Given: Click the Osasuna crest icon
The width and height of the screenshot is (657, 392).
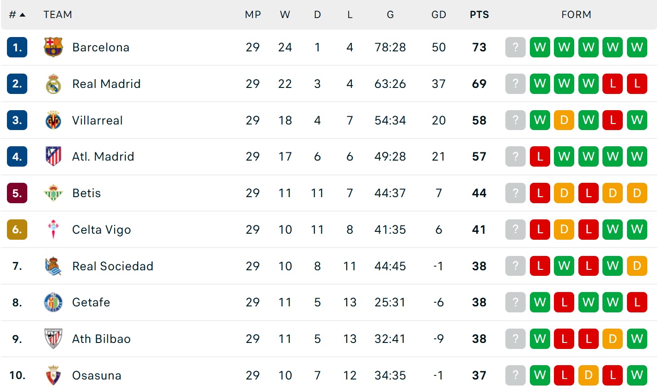Looking at the screenshot, I should coord(53,375).
